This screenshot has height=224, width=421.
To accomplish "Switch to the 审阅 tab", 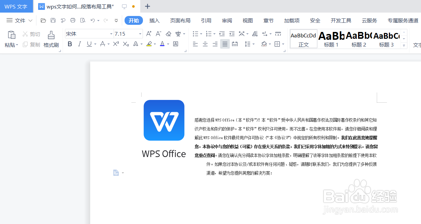I will click(227, 20).
